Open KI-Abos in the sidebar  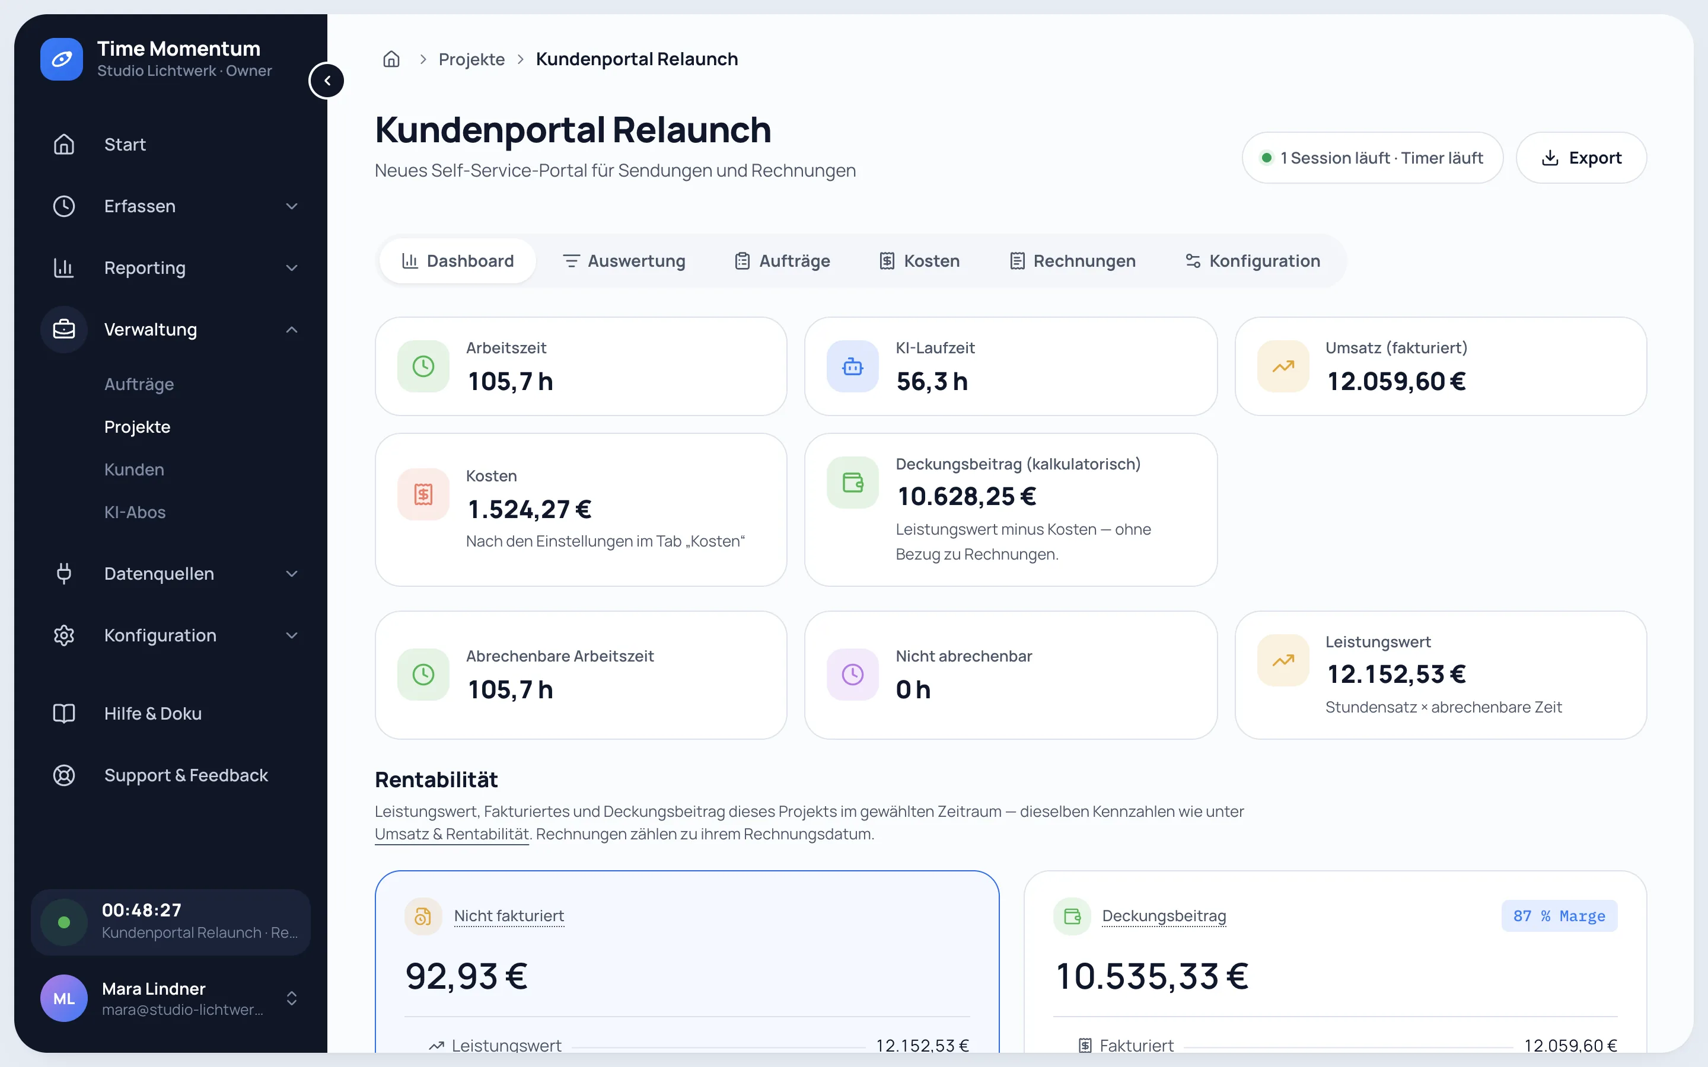135,512
